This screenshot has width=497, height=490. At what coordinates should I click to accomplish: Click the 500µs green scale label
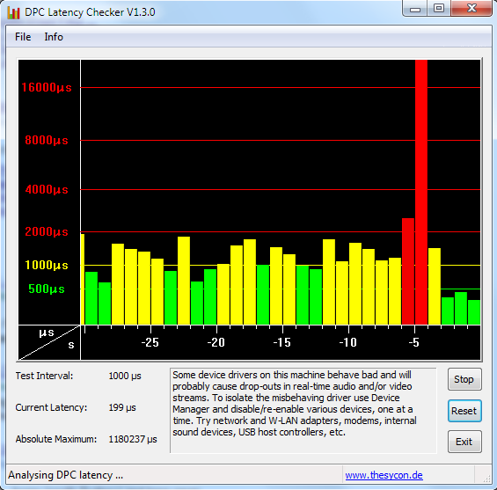47,289
